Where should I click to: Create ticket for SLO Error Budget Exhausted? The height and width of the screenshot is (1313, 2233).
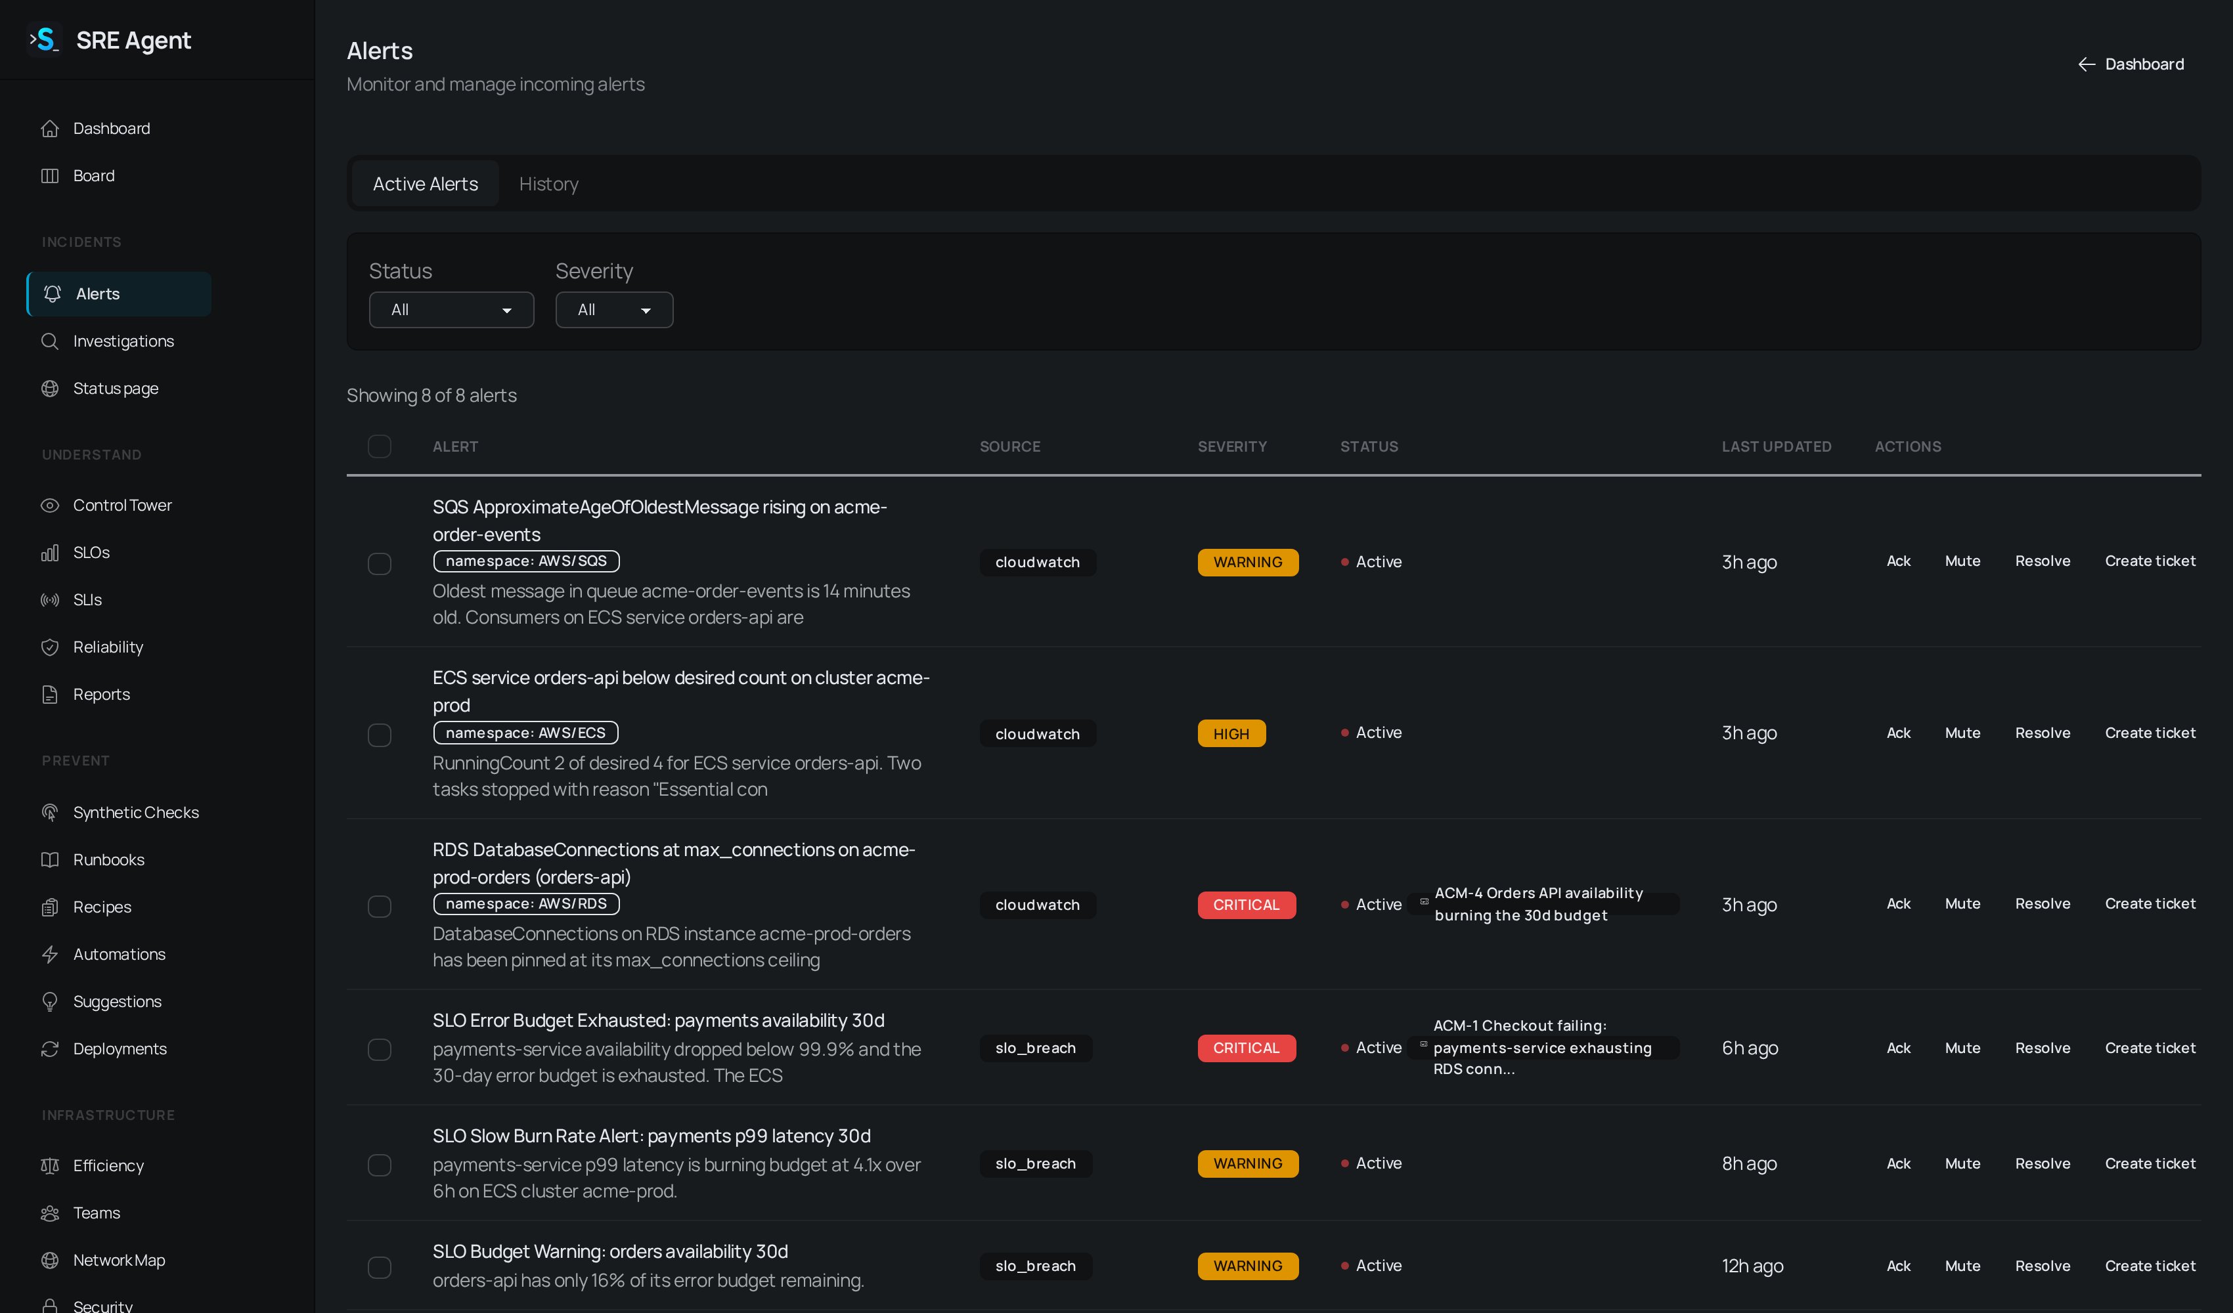[x=2150, y=1047]
